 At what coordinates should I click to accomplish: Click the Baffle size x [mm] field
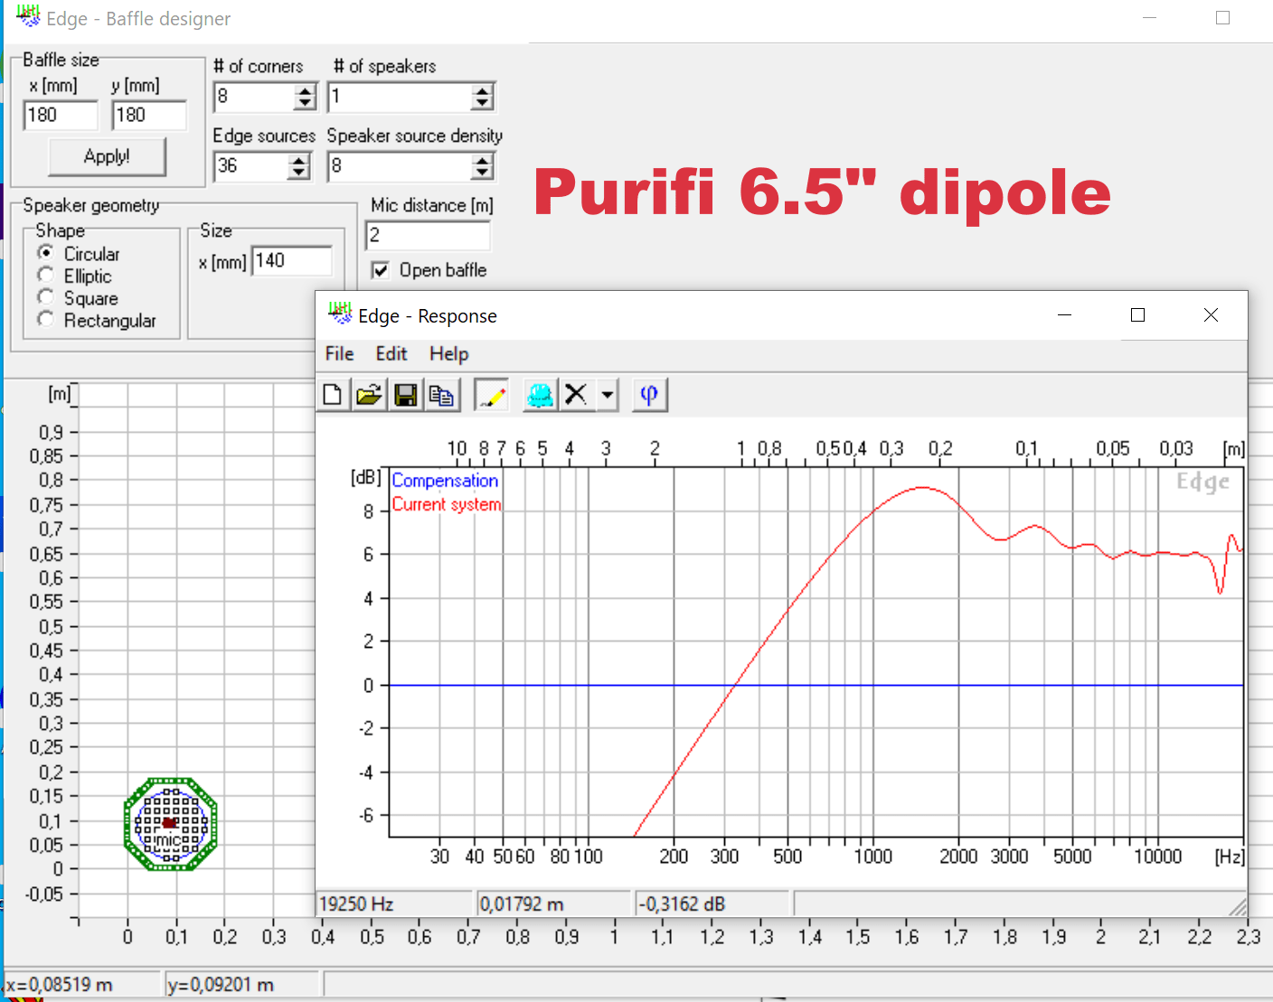(x=61, y=115)
